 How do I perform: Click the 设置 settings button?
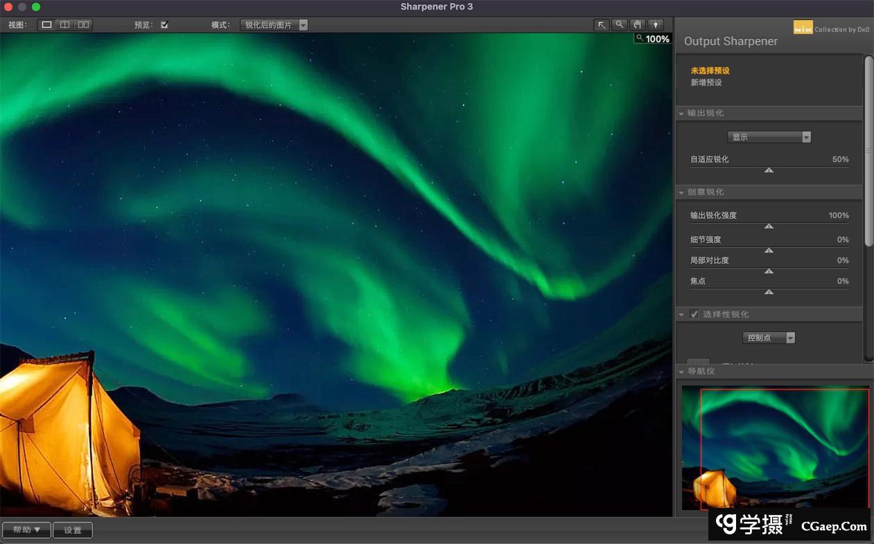pos(73,530)
